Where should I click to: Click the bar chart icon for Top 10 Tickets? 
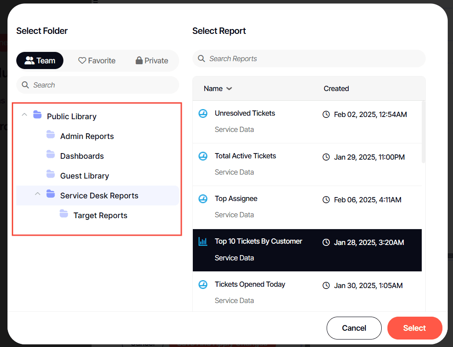tap(203, 241)
